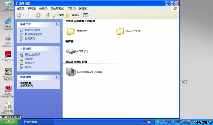Click the 變更設定 link
Viewport: 213px width, 125px height.
click(30, 38)
